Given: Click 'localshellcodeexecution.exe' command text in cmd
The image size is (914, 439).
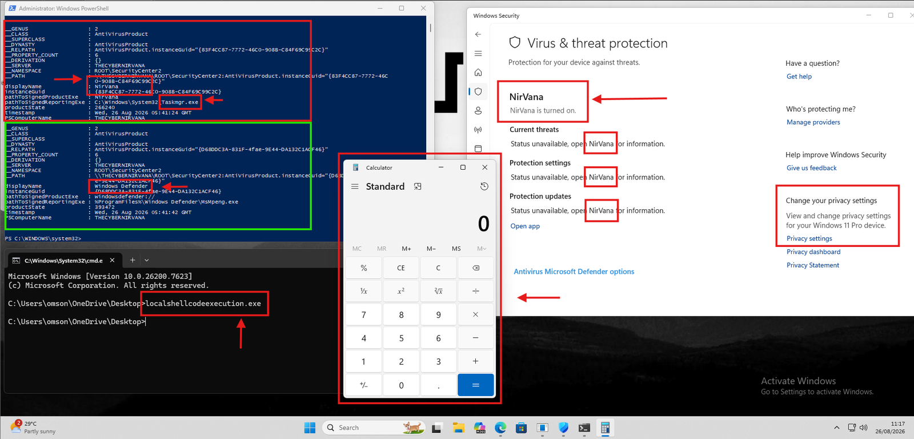Looking at the screenshot, I should (x=203, y=304).
